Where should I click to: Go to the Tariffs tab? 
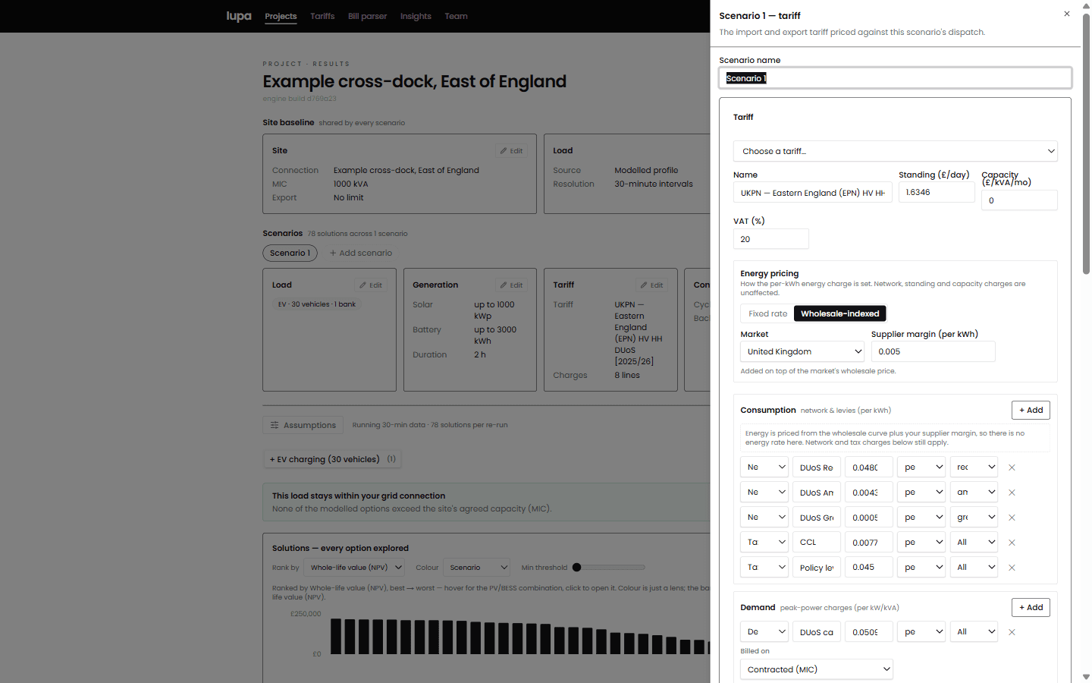[322, 16]
